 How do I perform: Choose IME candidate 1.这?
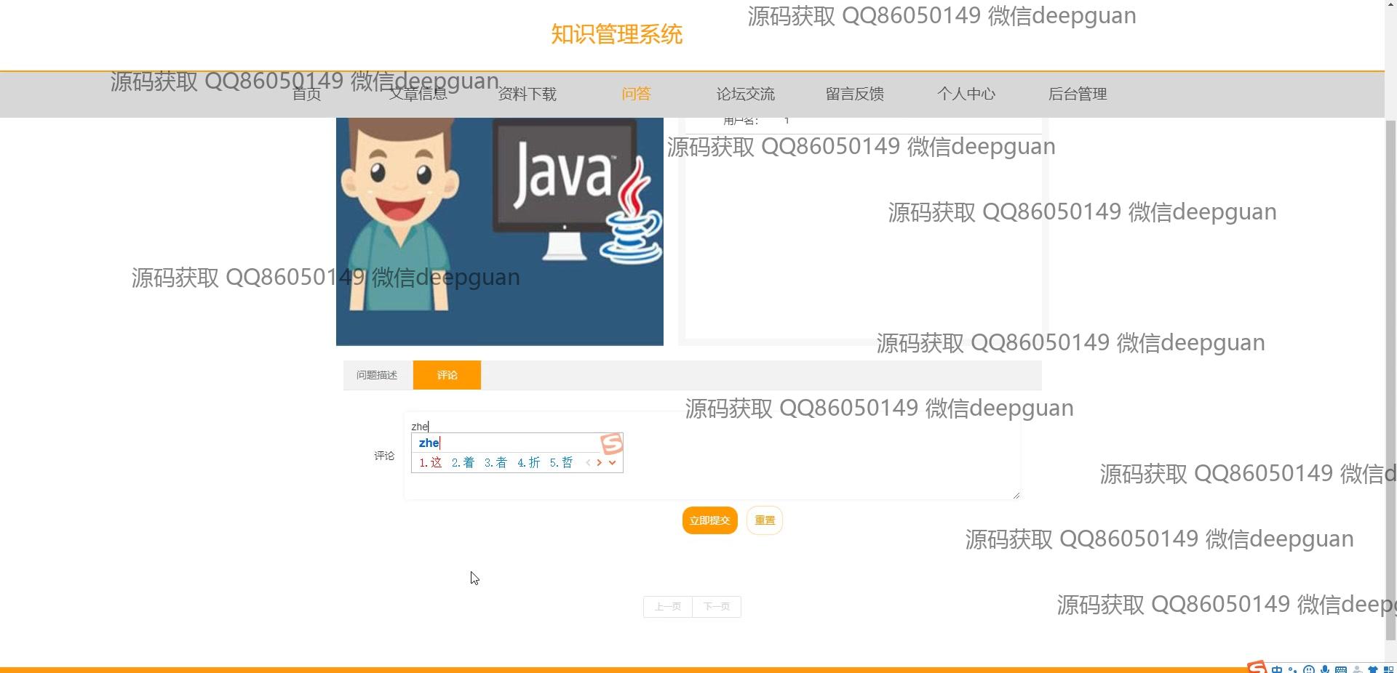tap(431, 462)
